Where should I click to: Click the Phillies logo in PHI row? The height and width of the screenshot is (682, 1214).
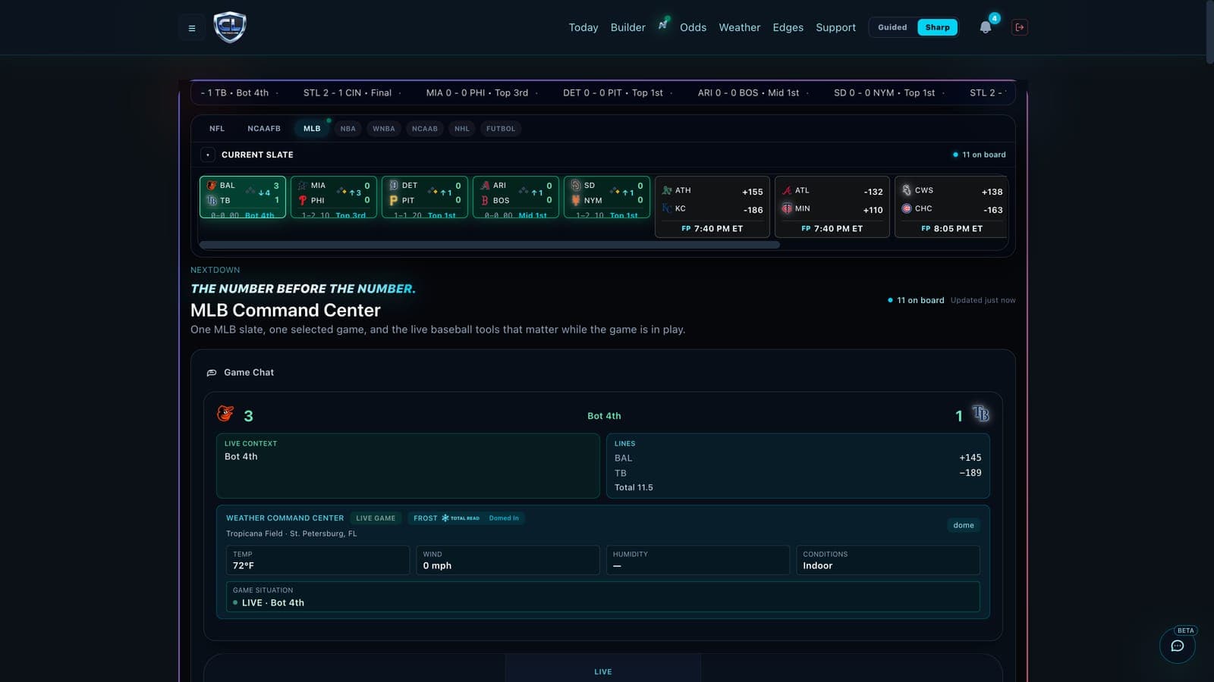[303, 201]
